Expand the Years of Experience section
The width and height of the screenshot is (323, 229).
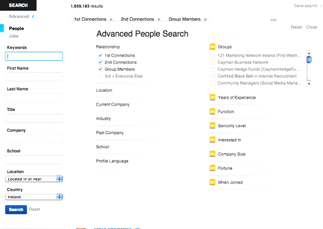click(237, 98)
